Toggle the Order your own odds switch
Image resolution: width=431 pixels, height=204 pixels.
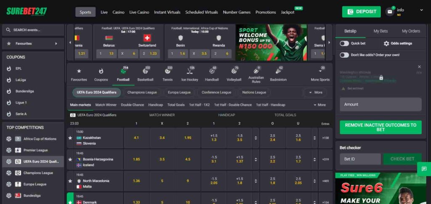click(344, 55)
